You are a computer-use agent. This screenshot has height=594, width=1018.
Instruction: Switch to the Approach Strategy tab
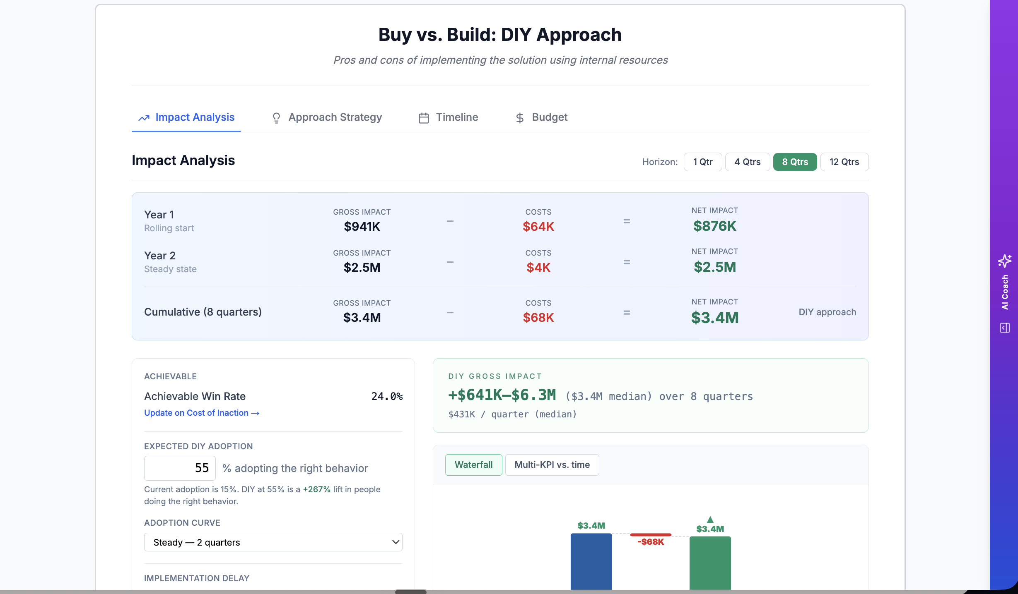(x=327, y=117)
